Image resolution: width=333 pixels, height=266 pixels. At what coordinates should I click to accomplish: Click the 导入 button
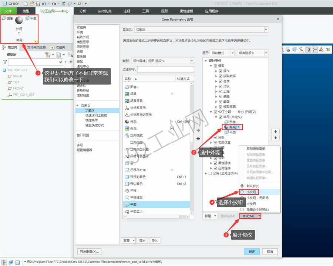point(155,241)
